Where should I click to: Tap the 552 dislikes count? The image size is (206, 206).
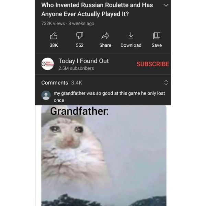click(x=80, y=45)
